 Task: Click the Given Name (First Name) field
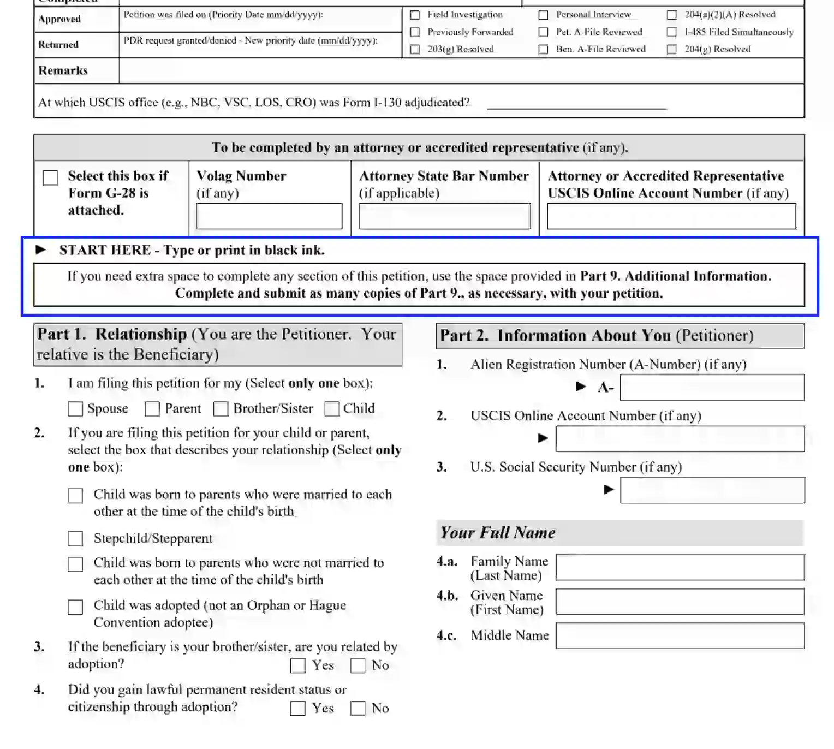click(680, 602)
